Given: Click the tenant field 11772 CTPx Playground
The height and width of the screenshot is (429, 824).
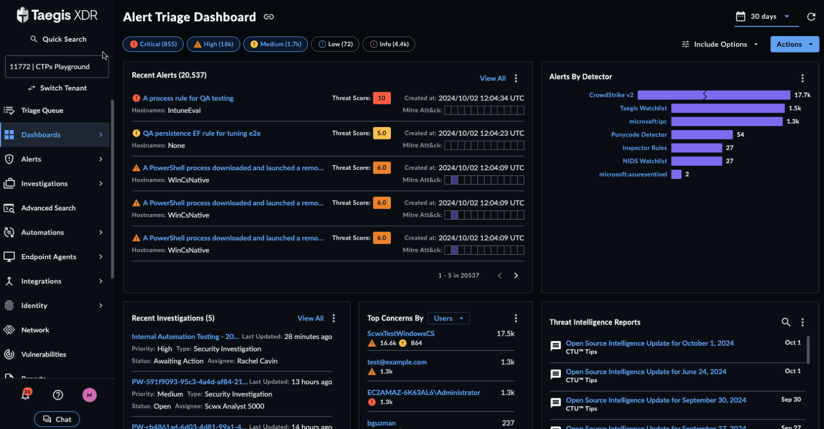Looking at the screenshot, I should pyautogui.click(x=57, y=67).
